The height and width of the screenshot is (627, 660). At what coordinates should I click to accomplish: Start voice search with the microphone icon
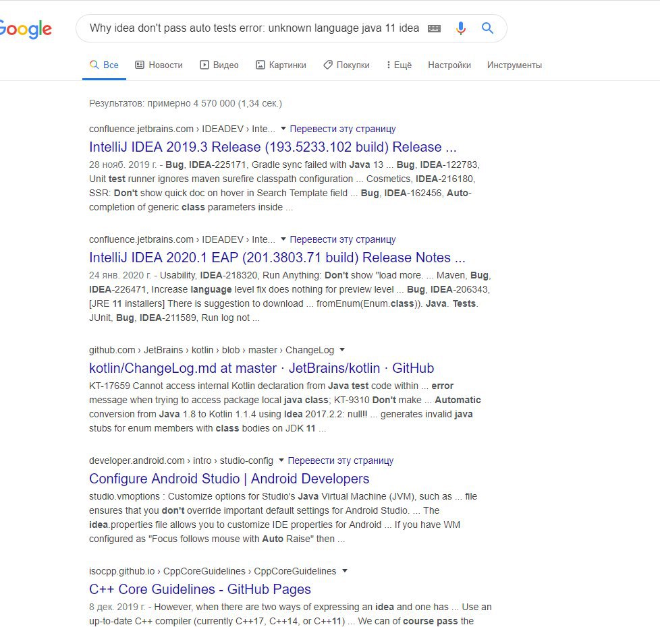point(461,28)
